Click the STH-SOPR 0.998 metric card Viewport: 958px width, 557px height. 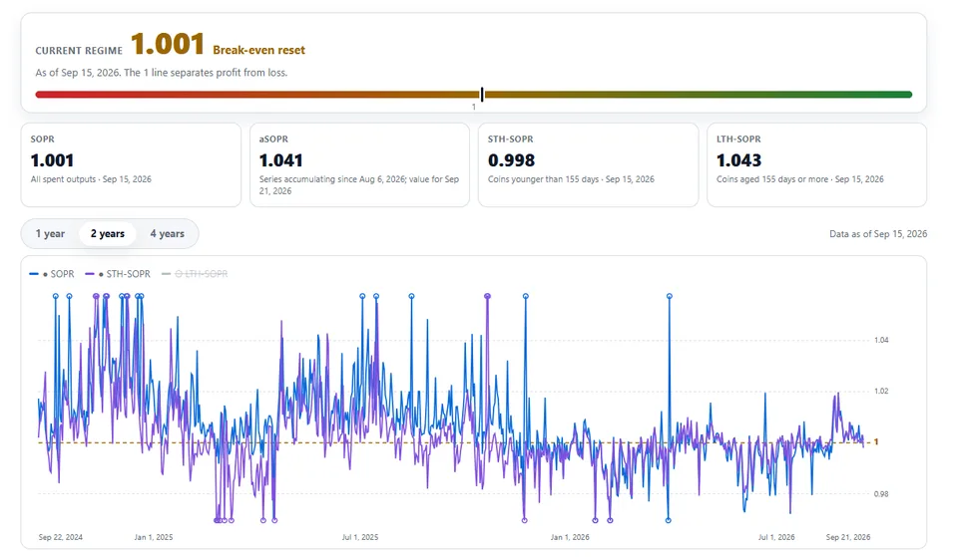tap(588, 164)
